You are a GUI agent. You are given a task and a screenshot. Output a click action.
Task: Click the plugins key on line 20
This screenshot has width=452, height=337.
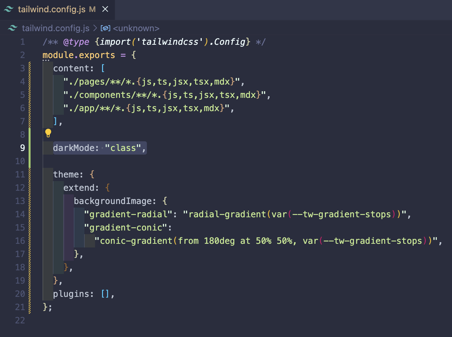(x=71, y=294)
